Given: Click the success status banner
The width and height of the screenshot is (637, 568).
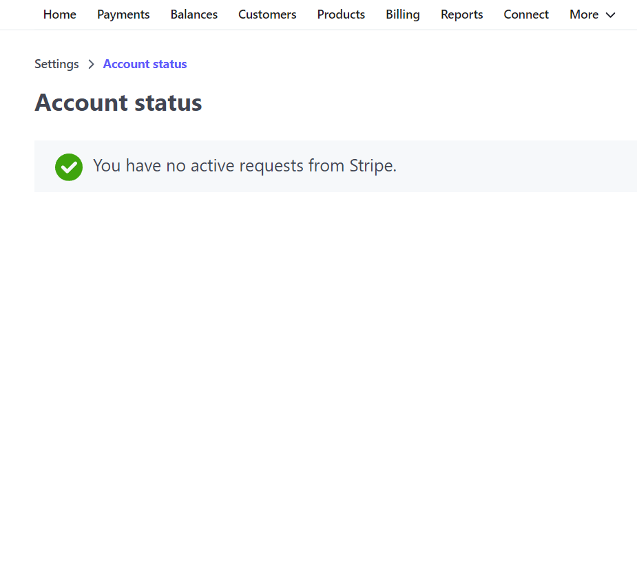Looking at the screenshot, I should 335,166.
